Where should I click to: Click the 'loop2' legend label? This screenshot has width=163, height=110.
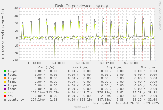pos(12,78)
